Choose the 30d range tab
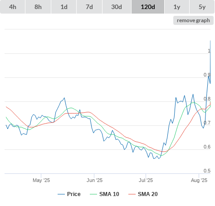215x206 pixels. pos(117,7)
